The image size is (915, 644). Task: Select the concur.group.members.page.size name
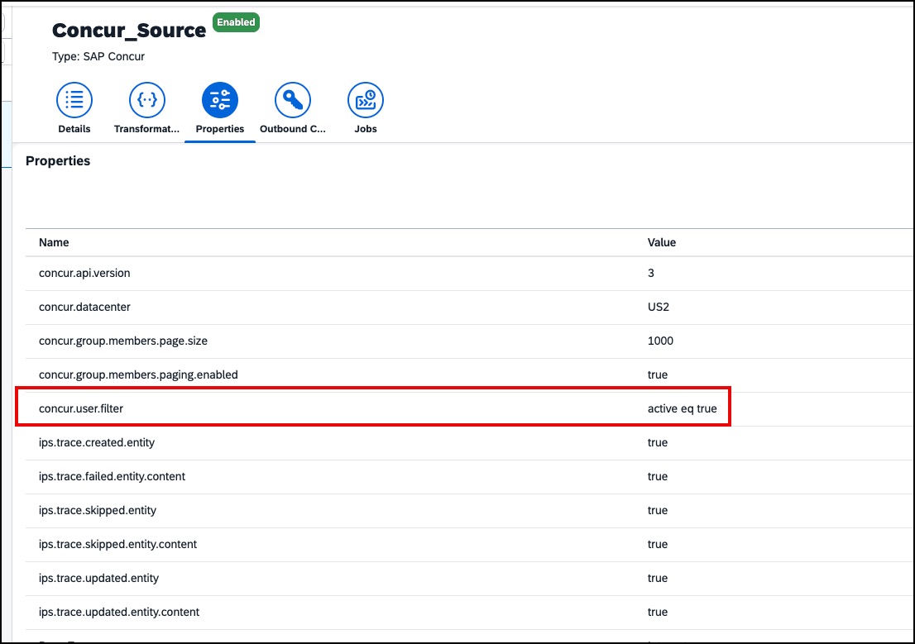pos(123,341)
